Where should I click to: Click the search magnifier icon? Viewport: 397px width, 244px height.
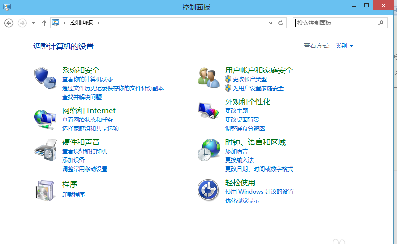click(x=381, y=23)
